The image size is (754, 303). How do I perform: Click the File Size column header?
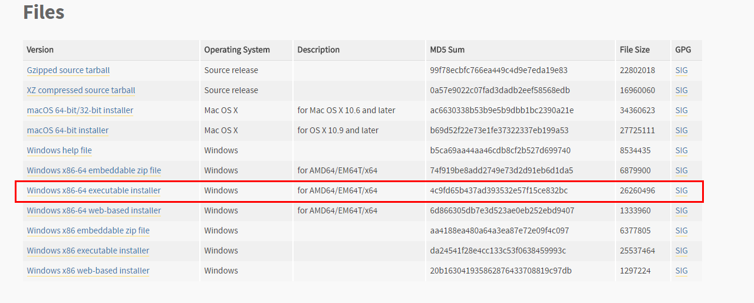[x=635, y=50]
